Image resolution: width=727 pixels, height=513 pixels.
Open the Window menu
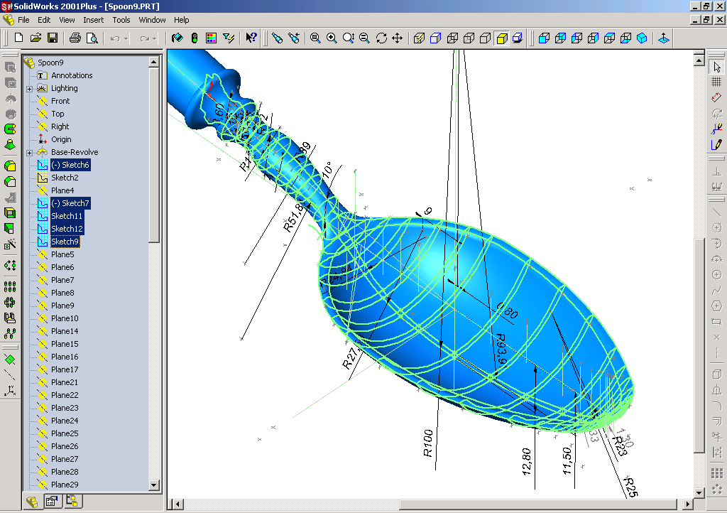tap(152, 20)
